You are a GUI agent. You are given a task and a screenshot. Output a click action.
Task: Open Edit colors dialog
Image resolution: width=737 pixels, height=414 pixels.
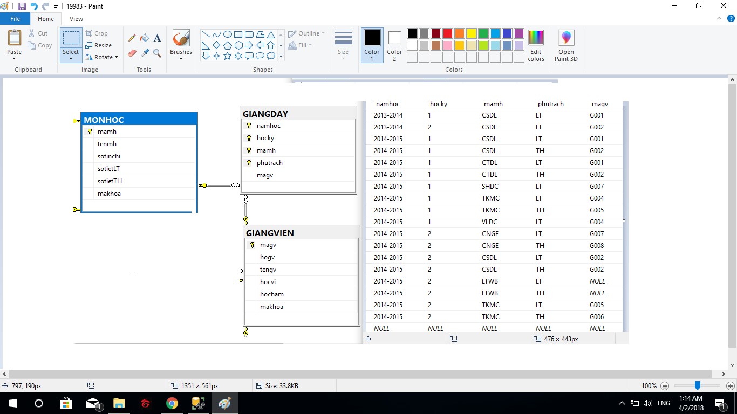[536, 46]
